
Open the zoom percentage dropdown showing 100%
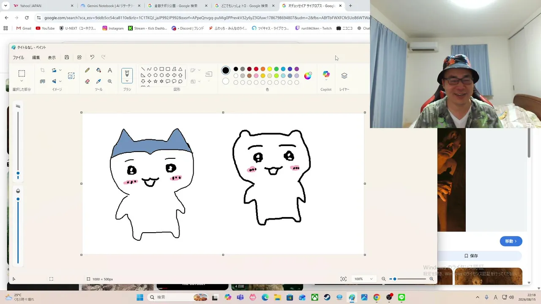(363, 279)
